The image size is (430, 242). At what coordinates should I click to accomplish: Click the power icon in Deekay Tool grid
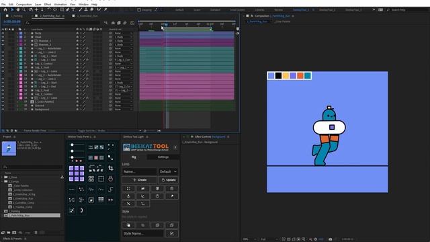[157, 196]
